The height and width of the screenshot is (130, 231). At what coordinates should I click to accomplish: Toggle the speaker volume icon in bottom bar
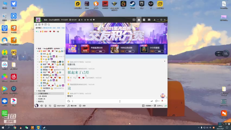click(42, 106)
